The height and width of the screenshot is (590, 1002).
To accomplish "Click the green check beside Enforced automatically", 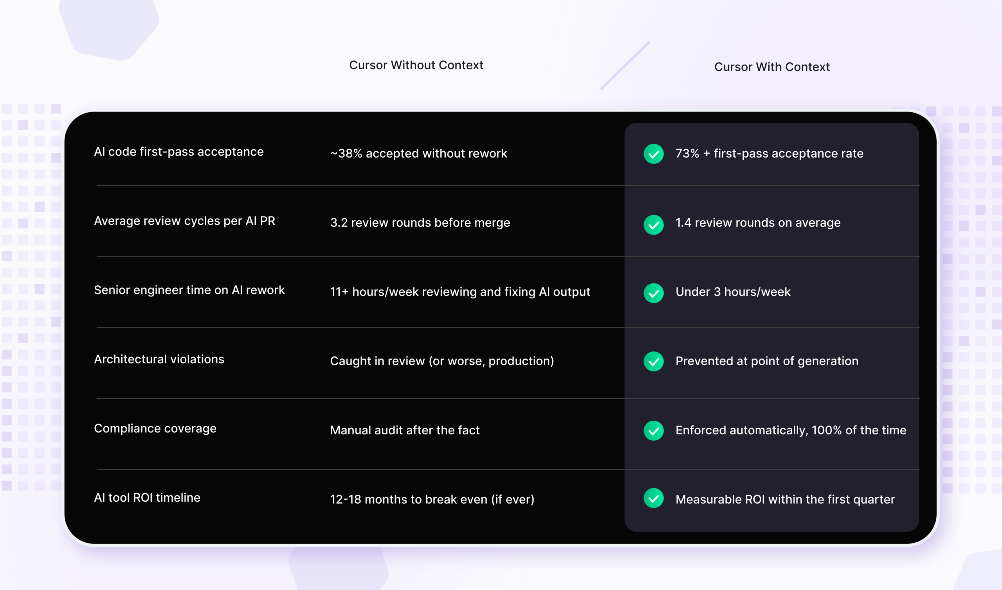I will 653,430.
